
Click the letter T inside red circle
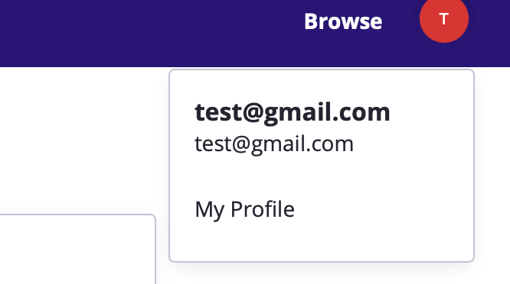coord(444,19)
